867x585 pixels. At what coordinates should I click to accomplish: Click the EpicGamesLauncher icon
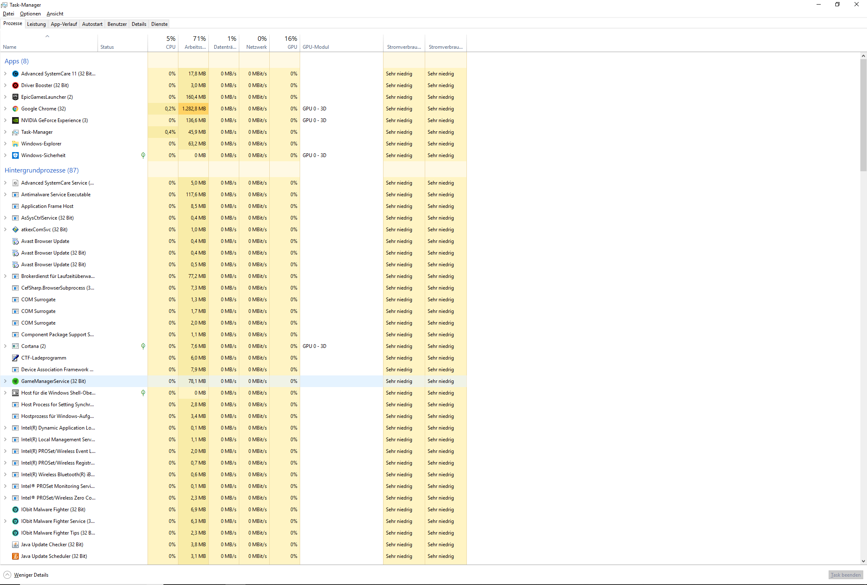(15, 97)
